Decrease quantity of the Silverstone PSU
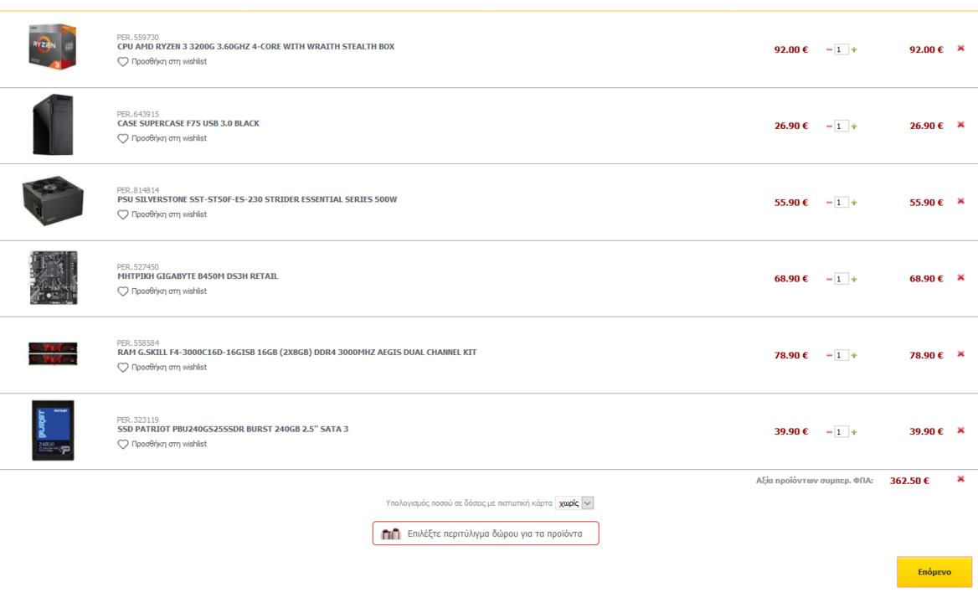The height and width of the screenshot is (603, 978). point(829,203)
